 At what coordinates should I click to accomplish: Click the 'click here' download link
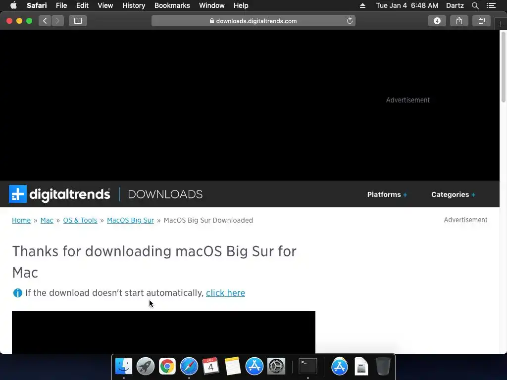pos(225,293)
